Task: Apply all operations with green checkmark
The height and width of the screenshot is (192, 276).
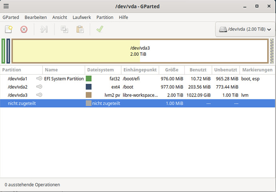Action: [100, 29]
